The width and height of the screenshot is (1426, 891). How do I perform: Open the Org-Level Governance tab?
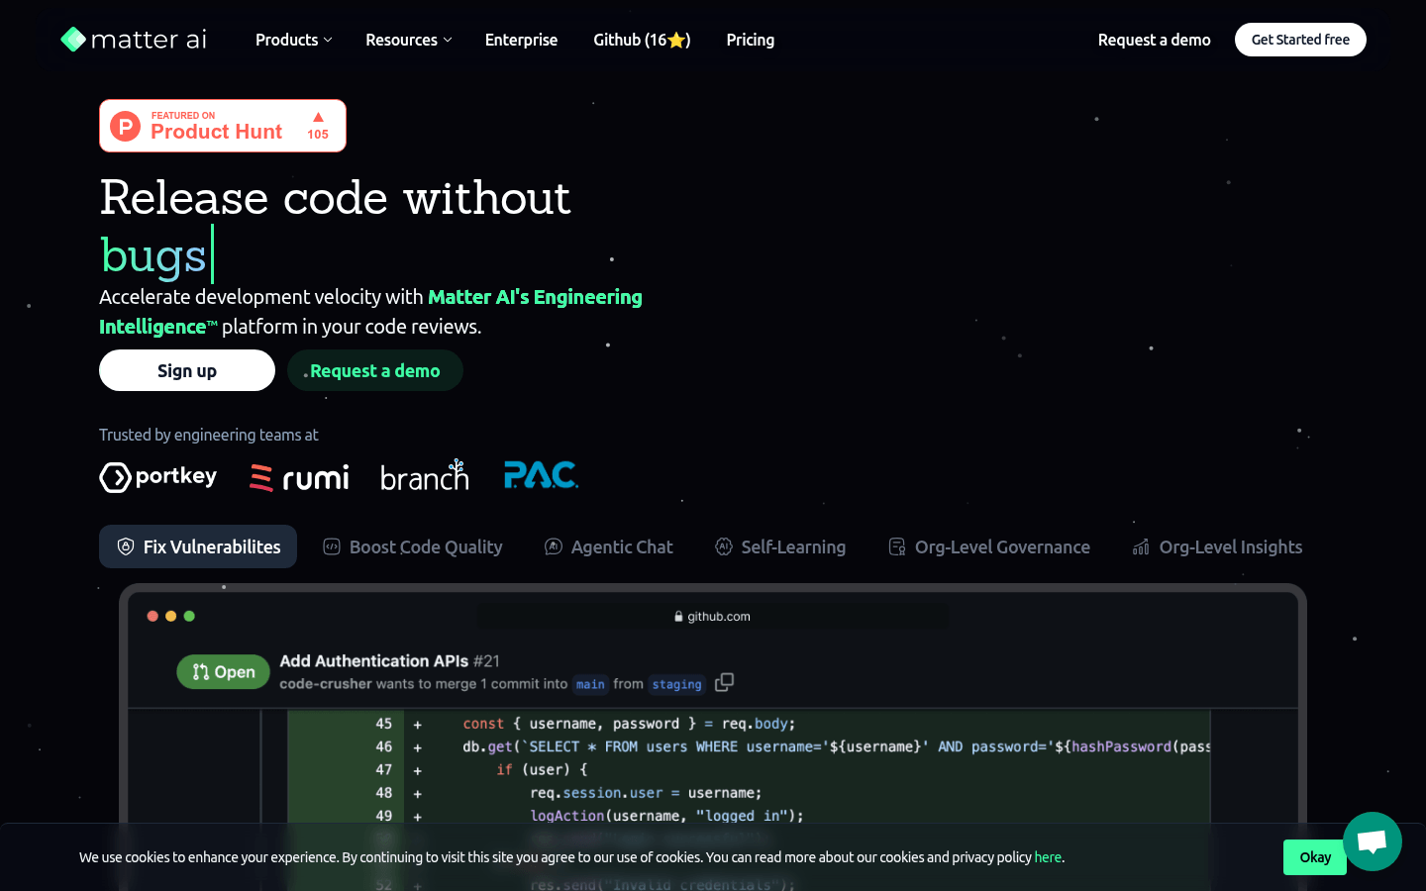pyautogui.click(x=989, y=546)
